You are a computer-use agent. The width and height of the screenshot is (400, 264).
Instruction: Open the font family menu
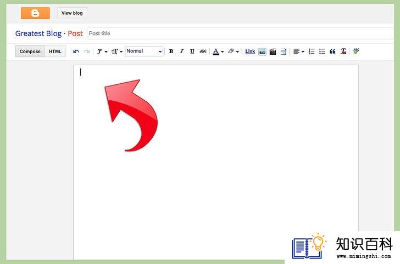coord(102,51)
